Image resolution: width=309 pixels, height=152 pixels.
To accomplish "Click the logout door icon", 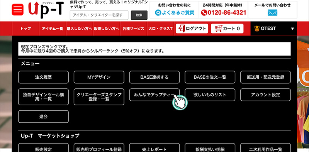I will 182,29.
